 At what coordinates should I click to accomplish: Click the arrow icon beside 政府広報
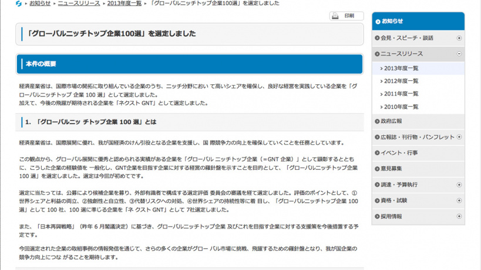(376, 121)
